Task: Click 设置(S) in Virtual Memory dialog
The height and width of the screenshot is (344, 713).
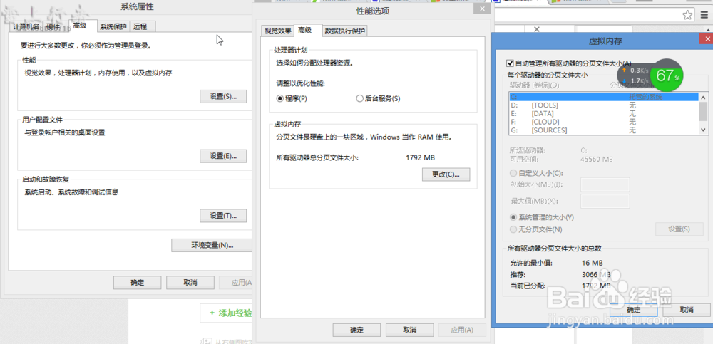Action: coord(679,229)
